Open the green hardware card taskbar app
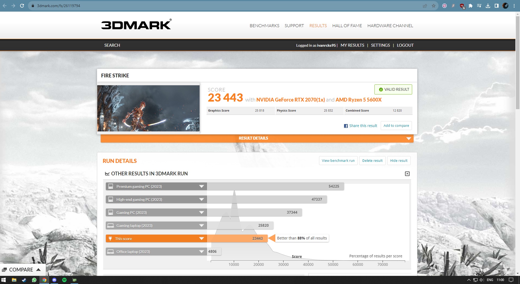 74,280
